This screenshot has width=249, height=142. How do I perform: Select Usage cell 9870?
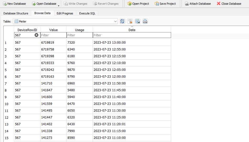click(80, 70)
